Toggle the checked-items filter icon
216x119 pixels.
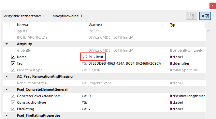coord(205,16)
